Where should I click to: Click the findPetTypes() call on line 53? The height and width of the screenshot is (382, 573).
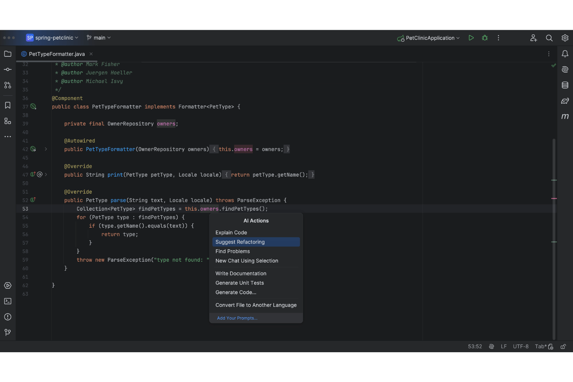tap(245, 209)
